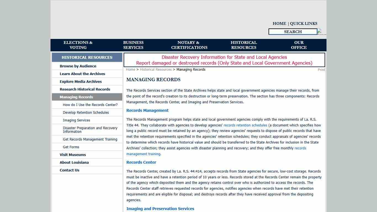
Task: Open Disaster Preparation and Recovery Information
Action: (x=90, y=129)
